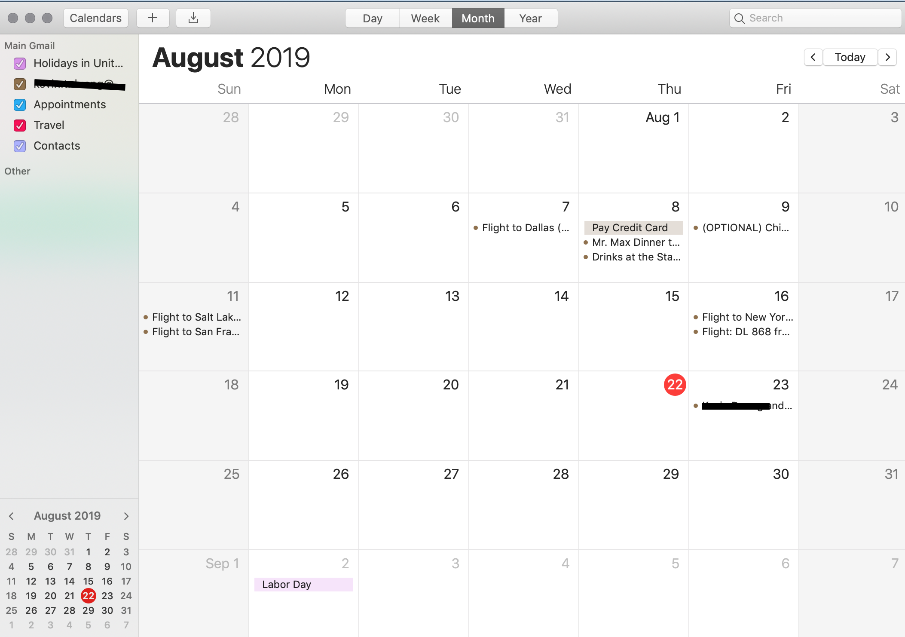
Task: Switch to Year view
Action: coord(531,18)
